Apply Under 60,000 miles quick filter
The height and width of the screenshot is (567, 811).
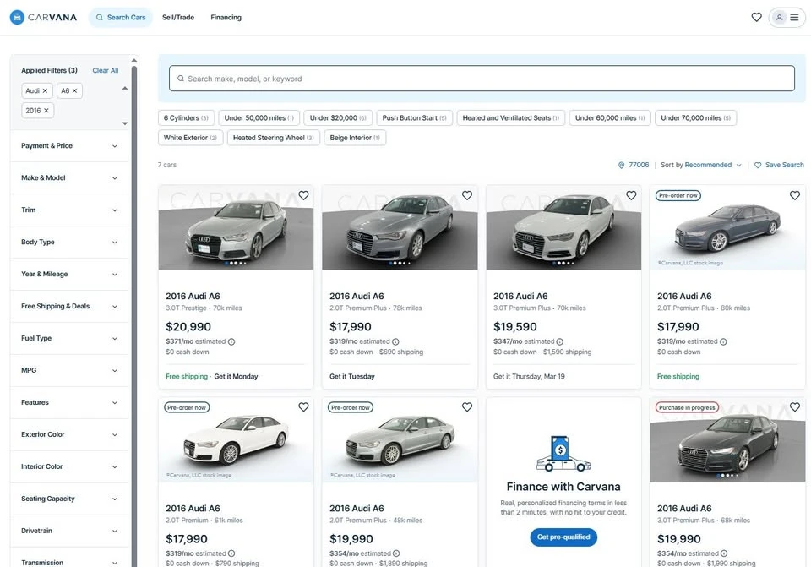[x=610, y=118]
